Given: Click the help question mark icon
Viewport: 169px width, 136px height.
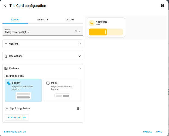Looking at the screenshot, I should (162, 6).
